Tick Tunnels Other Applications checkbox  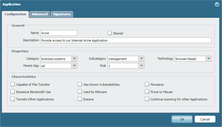click(x=13, y=99)
